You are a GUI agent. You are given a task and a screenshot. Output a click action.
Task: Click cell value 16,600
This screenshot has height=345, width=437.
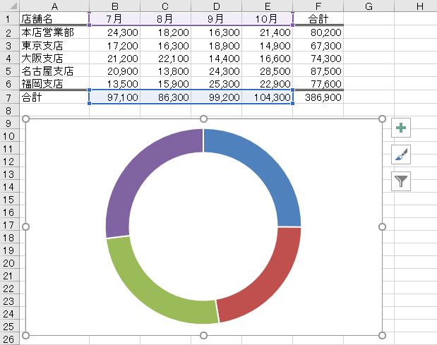[x=267, y=58]
